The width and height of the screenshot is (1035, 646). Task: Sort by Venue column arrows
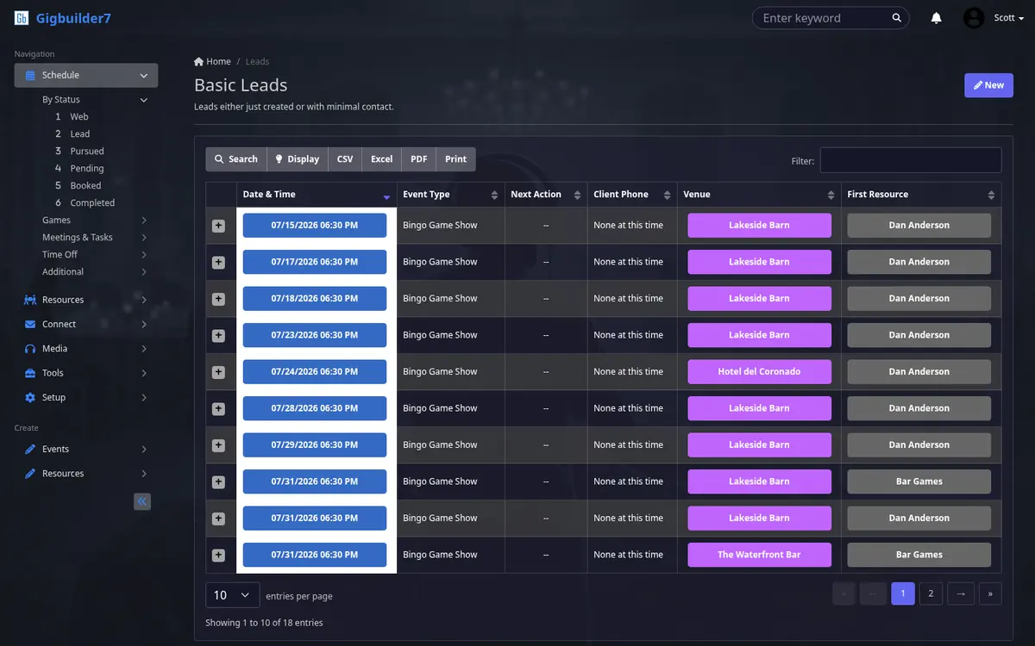(x=831, y=195)
